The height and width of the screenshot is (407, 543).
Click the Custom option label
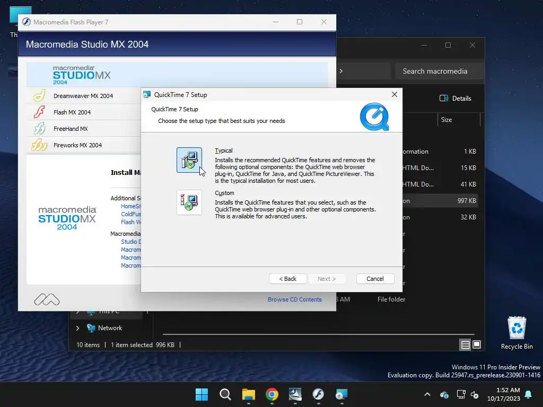[x=224, y=193]
